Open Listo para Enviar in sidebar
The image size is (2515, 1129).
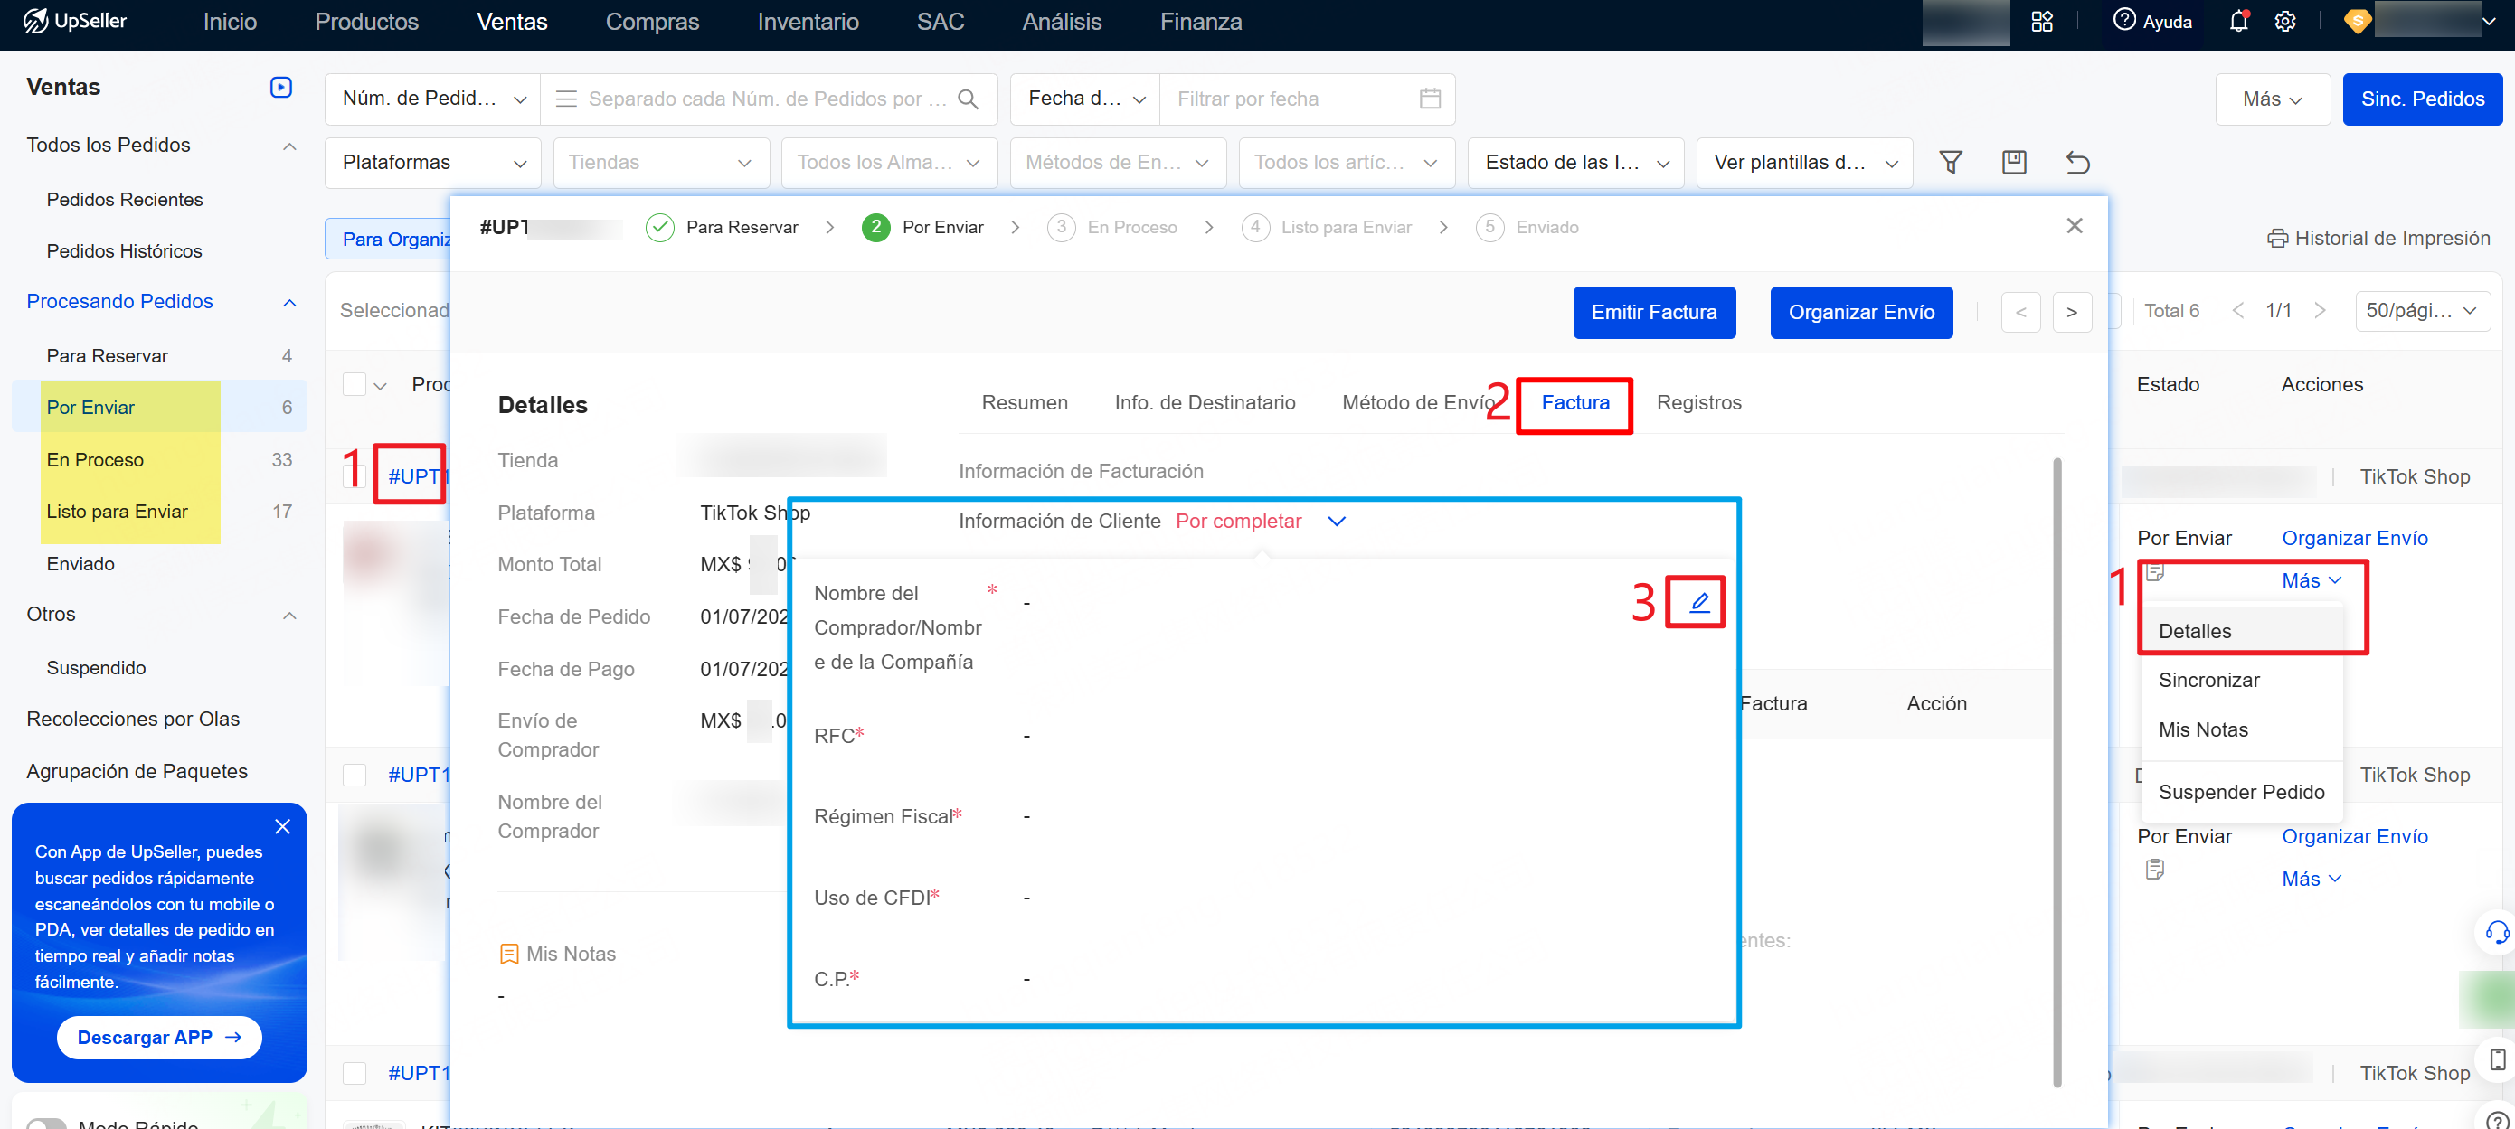(116, 512)
